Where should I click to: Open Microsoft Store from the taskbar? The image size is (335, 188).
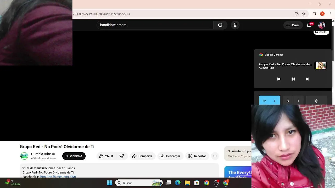click(x=197, y=183)
